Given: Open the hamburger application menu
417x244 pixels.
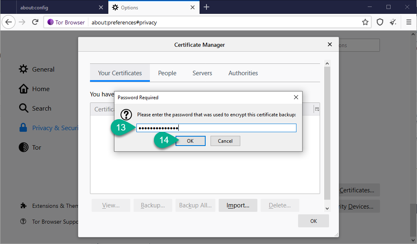Looking at the screenshot, I should [408, 22].
